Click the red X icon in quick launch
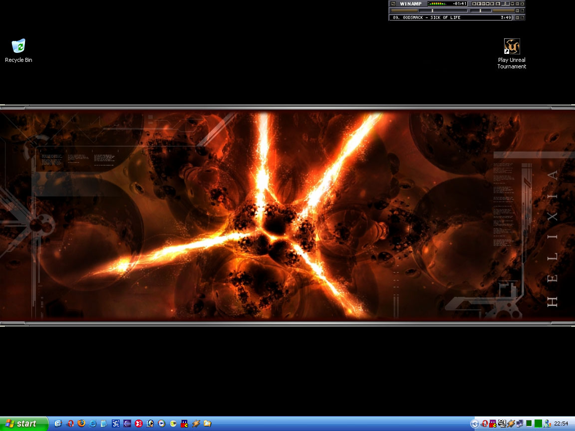This screenshot has height=431, width=575. pyautogui.click(x=139, y=424)
